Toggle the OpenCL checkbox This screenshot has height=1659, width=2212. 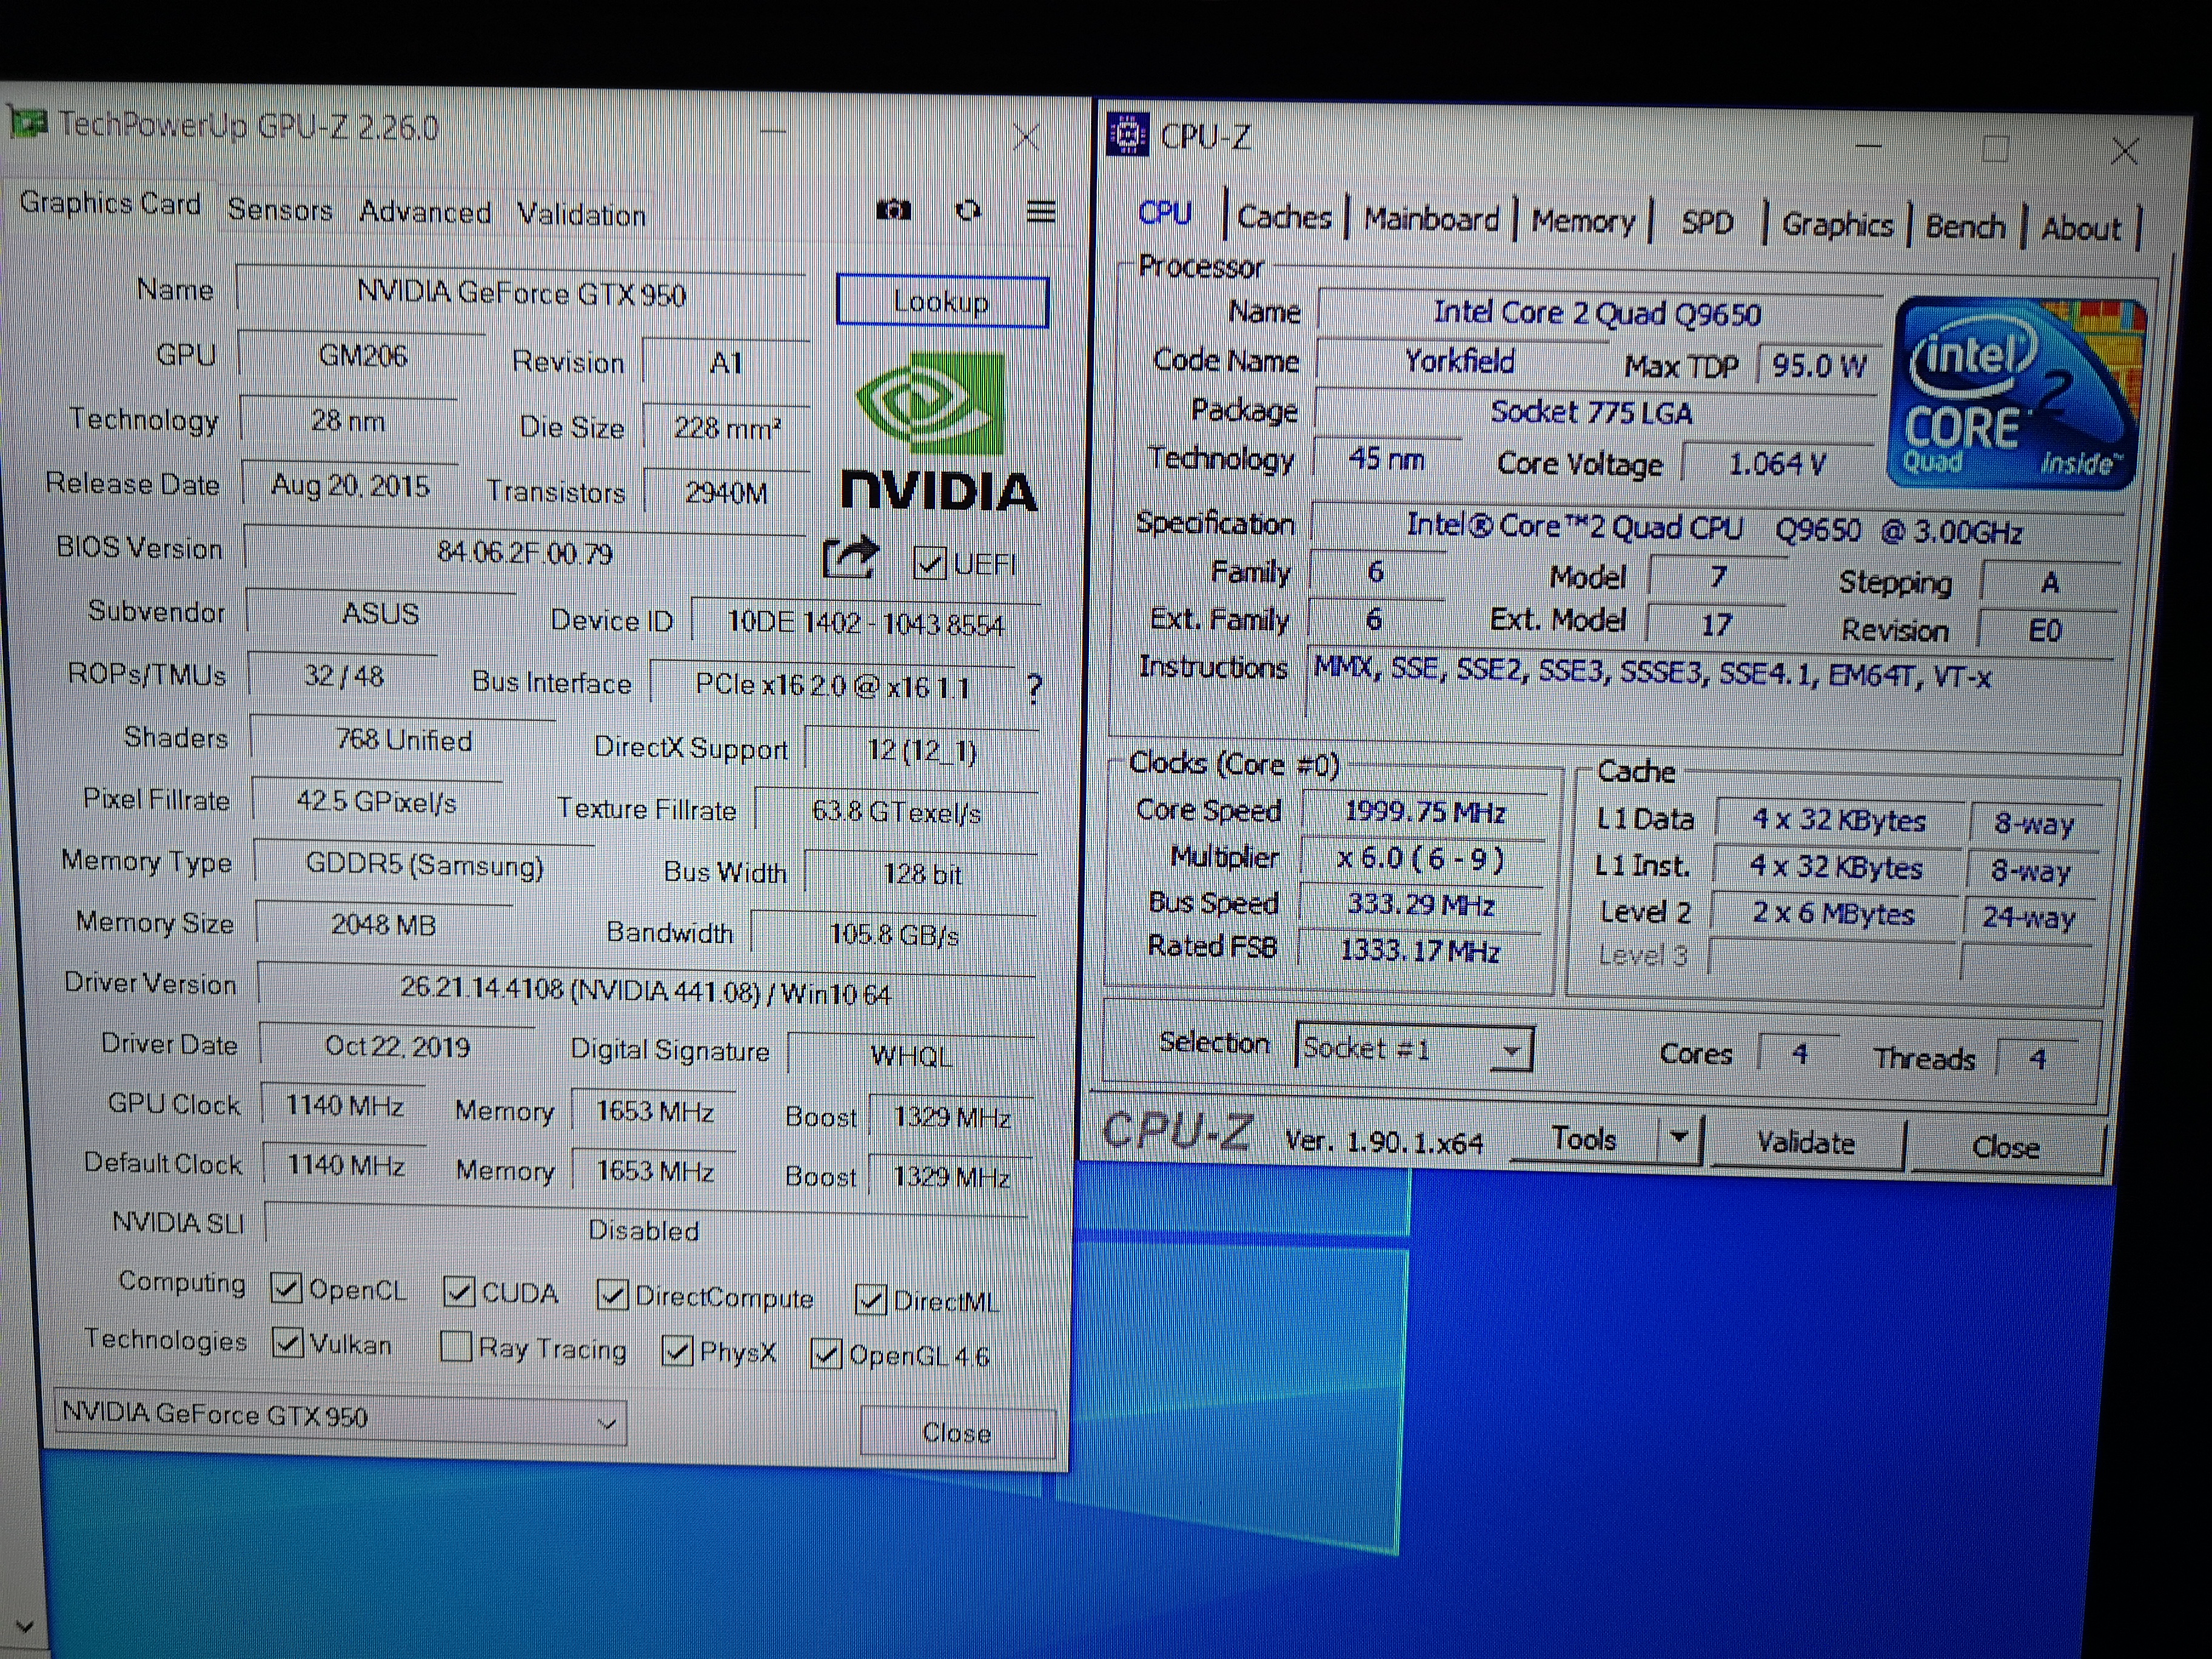point(287,1289)
